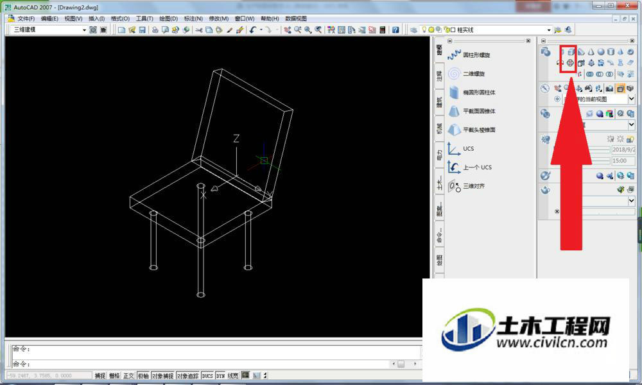Click the sun time field 15:00
The width and height of the screenshot is (642, 385).
tap(623, 161)
